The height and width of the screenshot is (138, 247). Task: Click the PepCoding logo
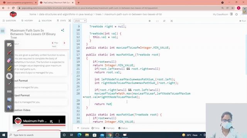coord(13,14)
